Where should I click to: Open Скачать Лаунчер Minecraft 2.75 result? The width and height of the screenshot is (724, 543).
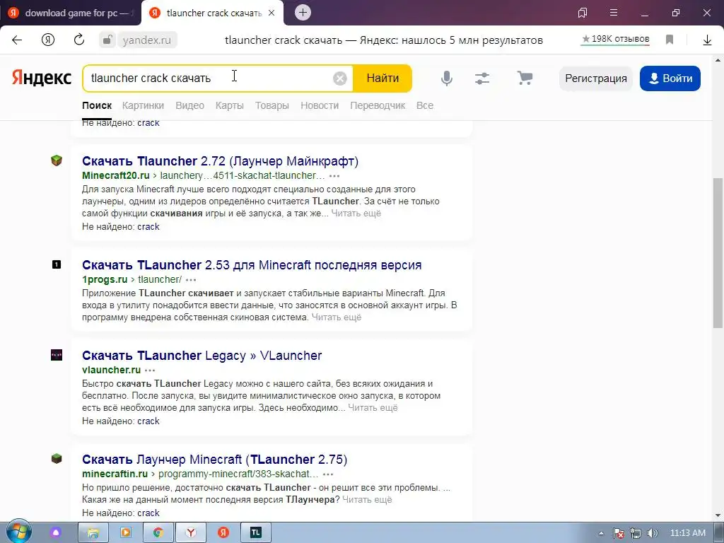point(215,460)
